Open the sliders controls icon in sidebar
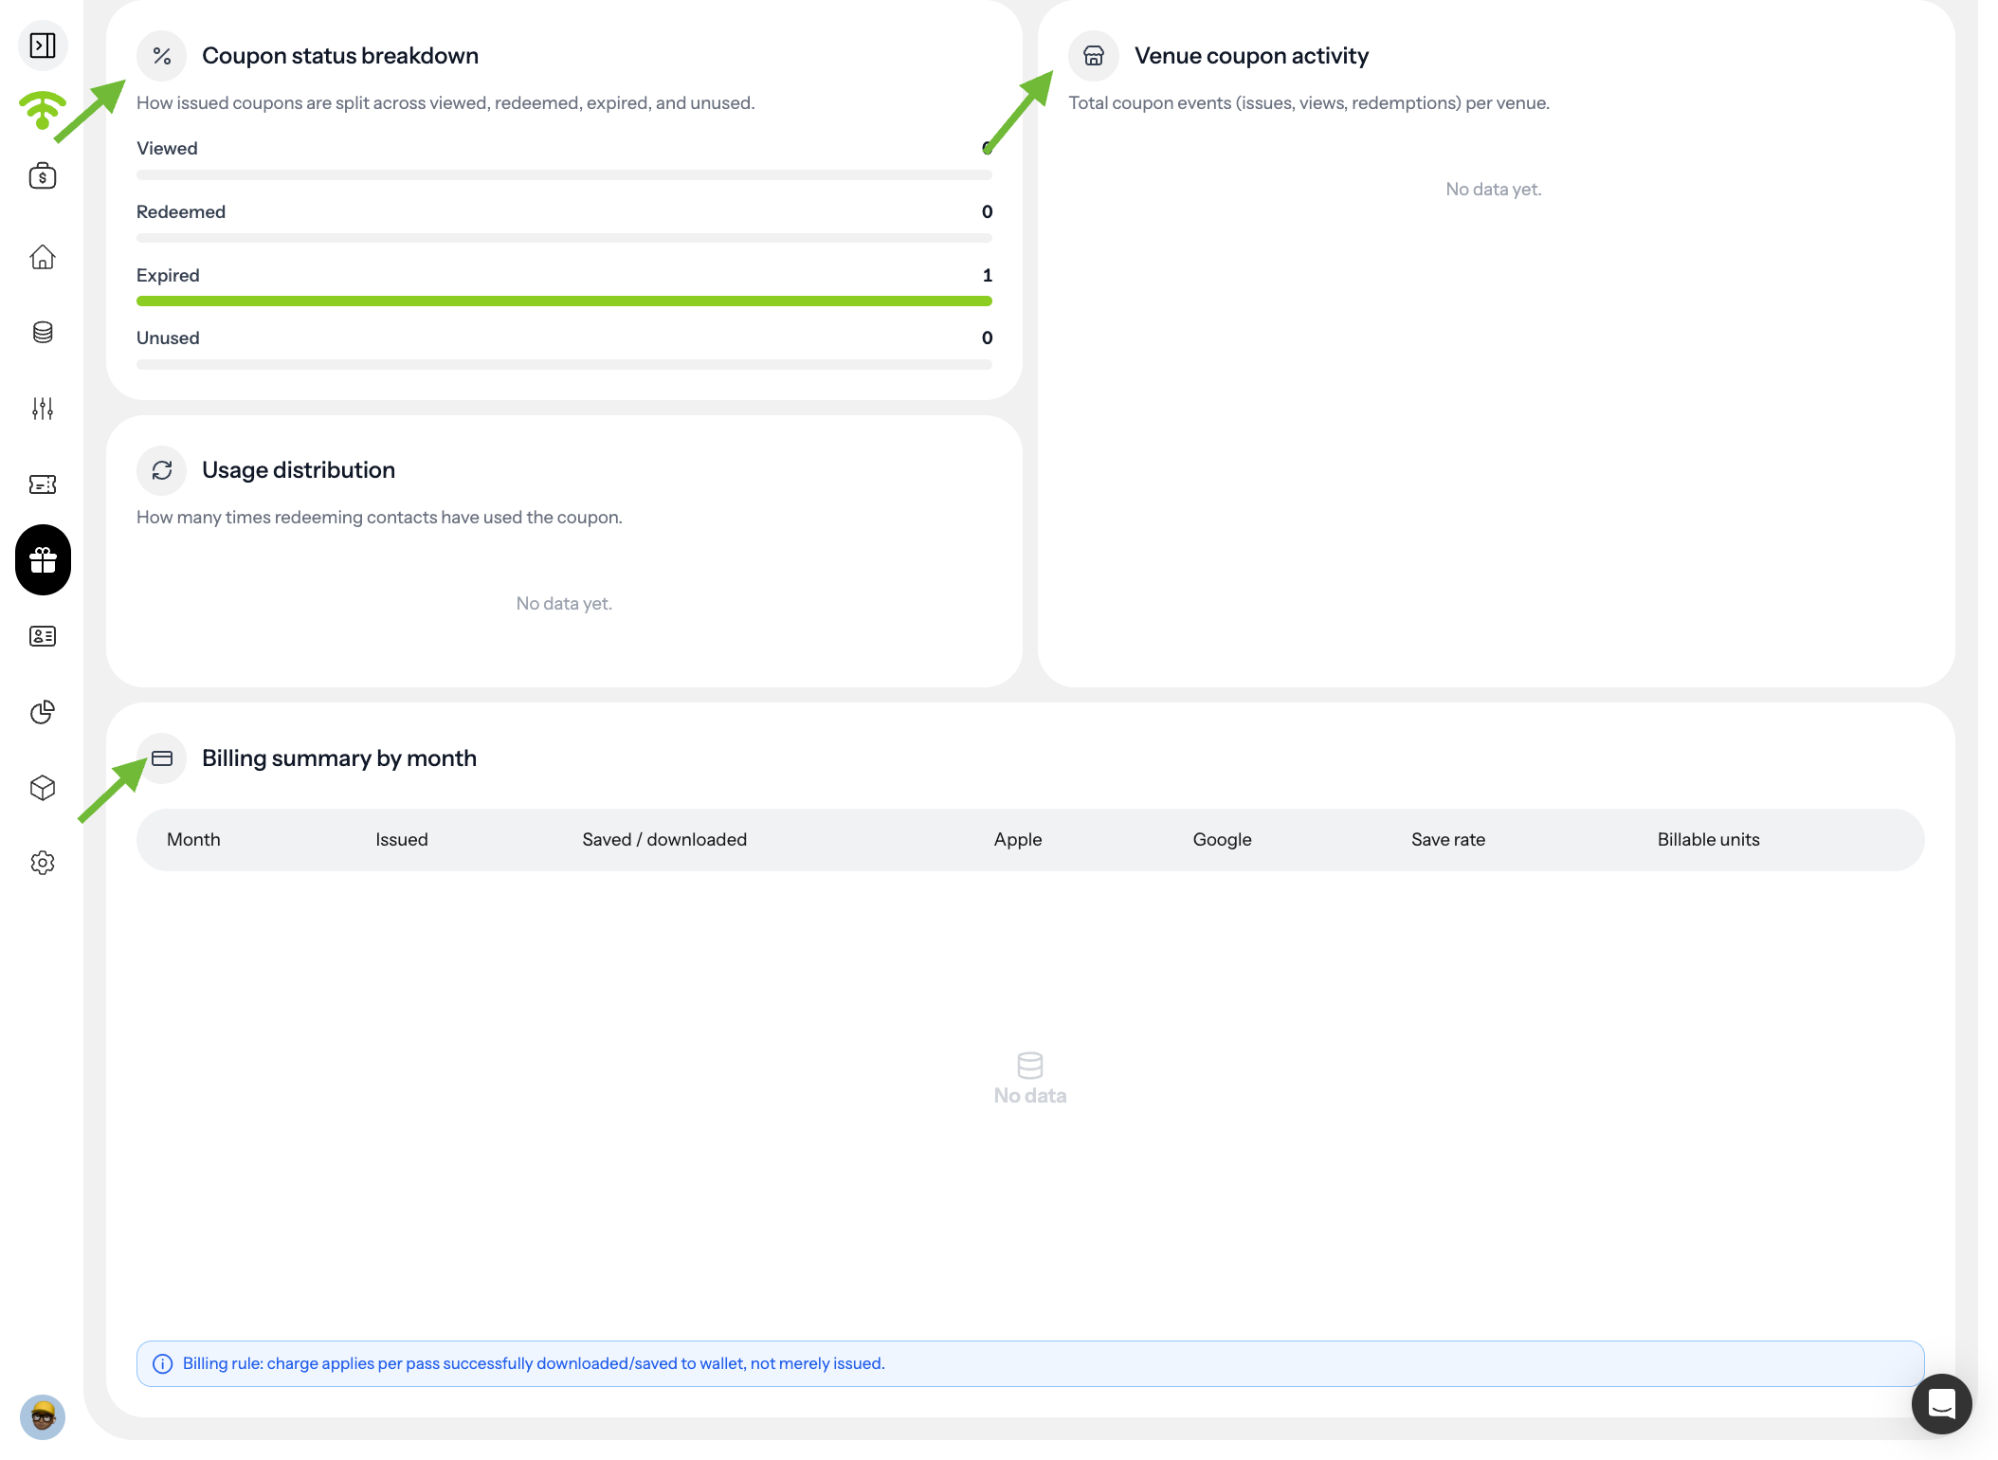The image size is (1998, 1460). [43, 409]
